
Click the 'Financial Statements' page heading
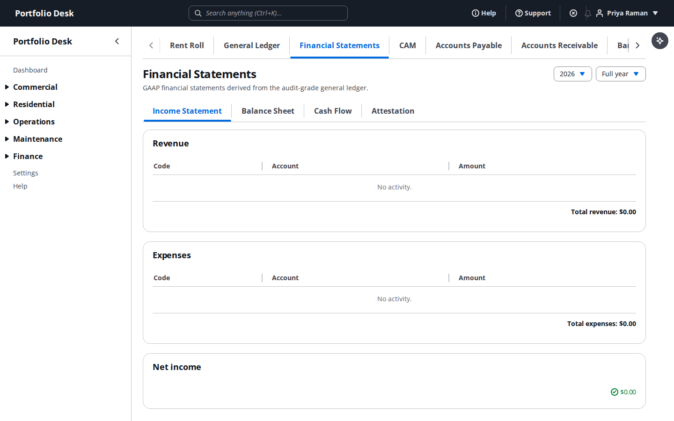[199, 74]
